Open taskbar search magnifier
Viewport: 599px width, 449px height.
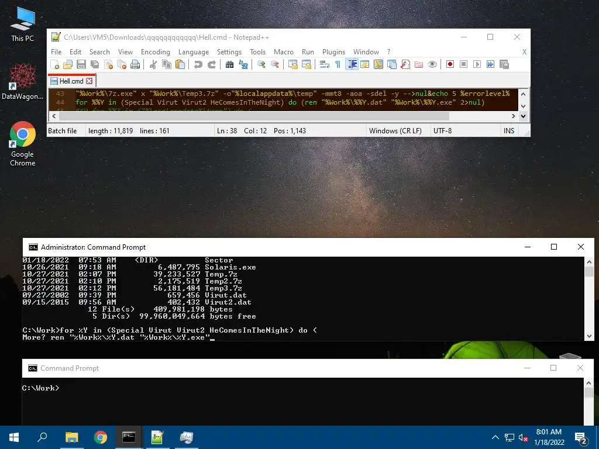click(42, 437)
